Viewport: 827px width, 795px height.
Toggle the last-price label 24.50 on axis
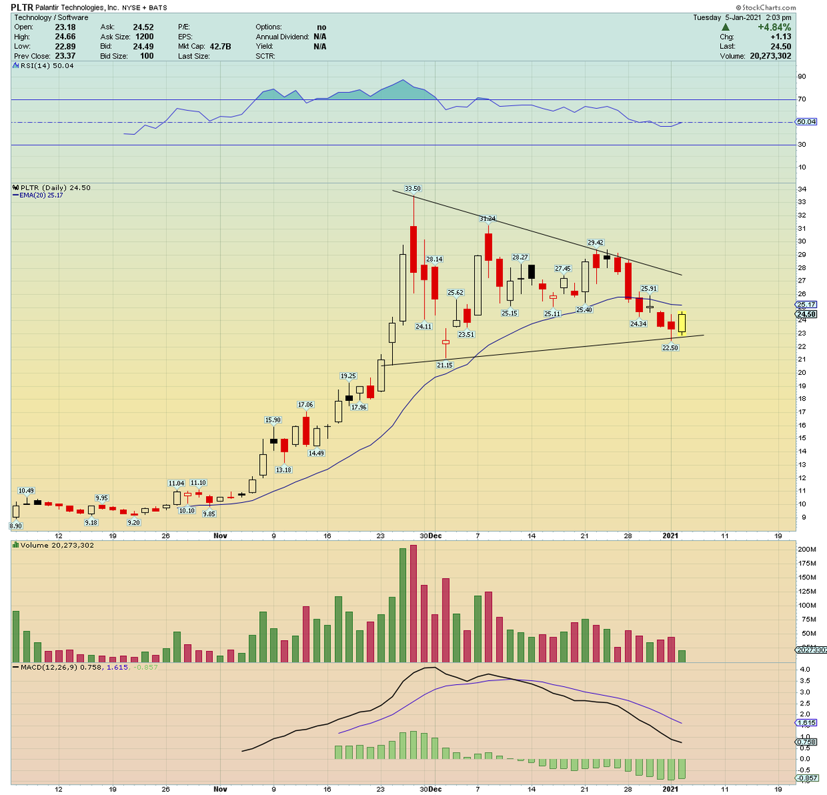(805, 313)
